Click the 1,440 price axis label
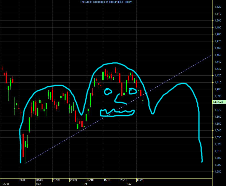 click(x=218, y=62)
